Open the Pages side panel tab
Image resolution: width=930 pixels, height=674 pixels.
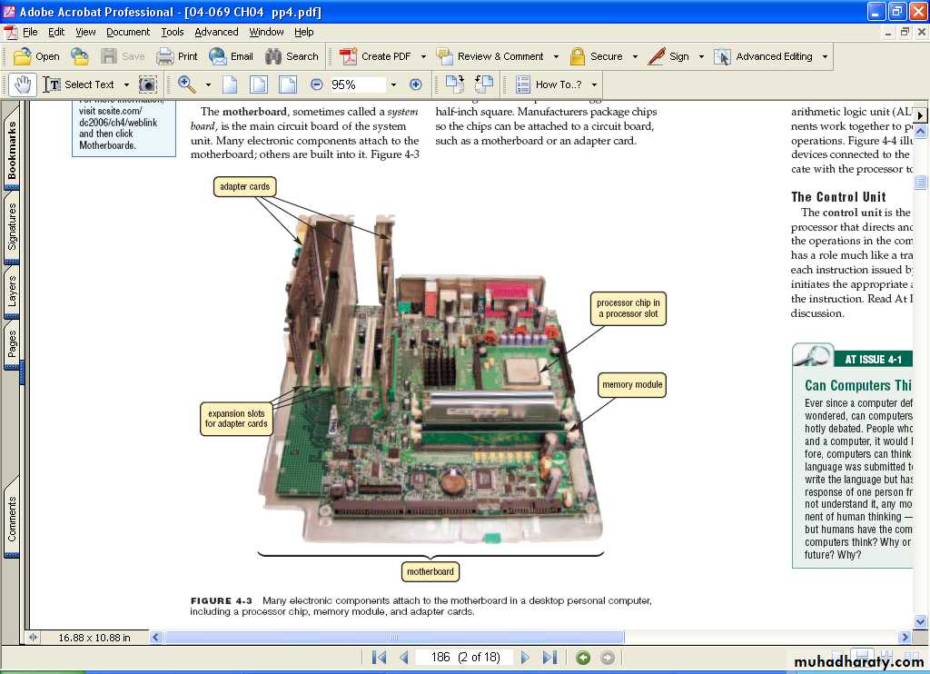pos(13,343)
